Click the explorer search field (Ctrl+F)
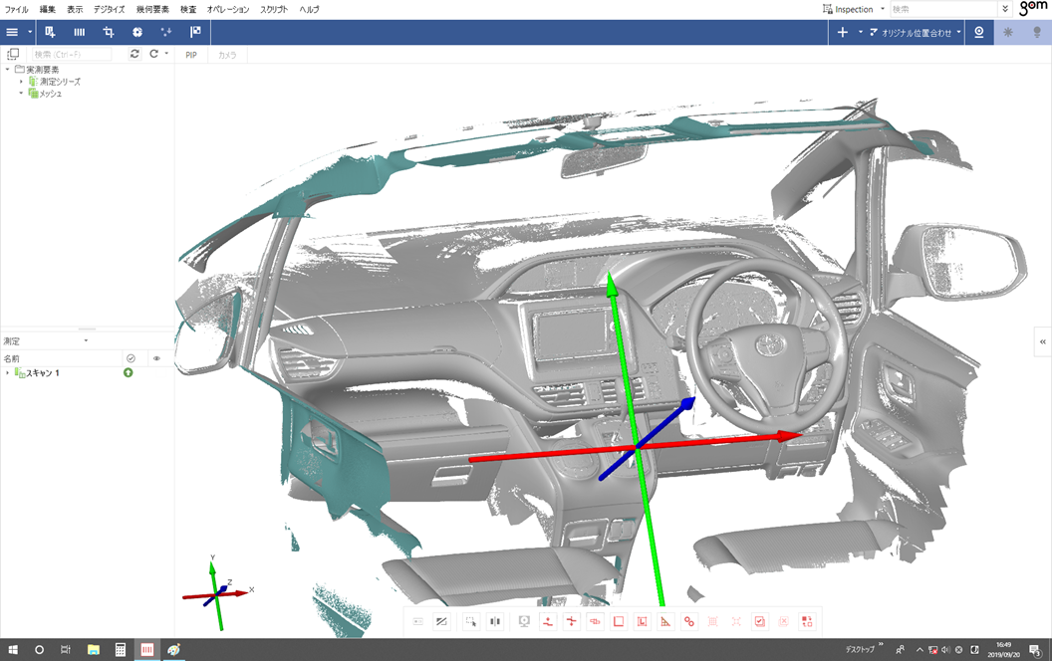 71,54
